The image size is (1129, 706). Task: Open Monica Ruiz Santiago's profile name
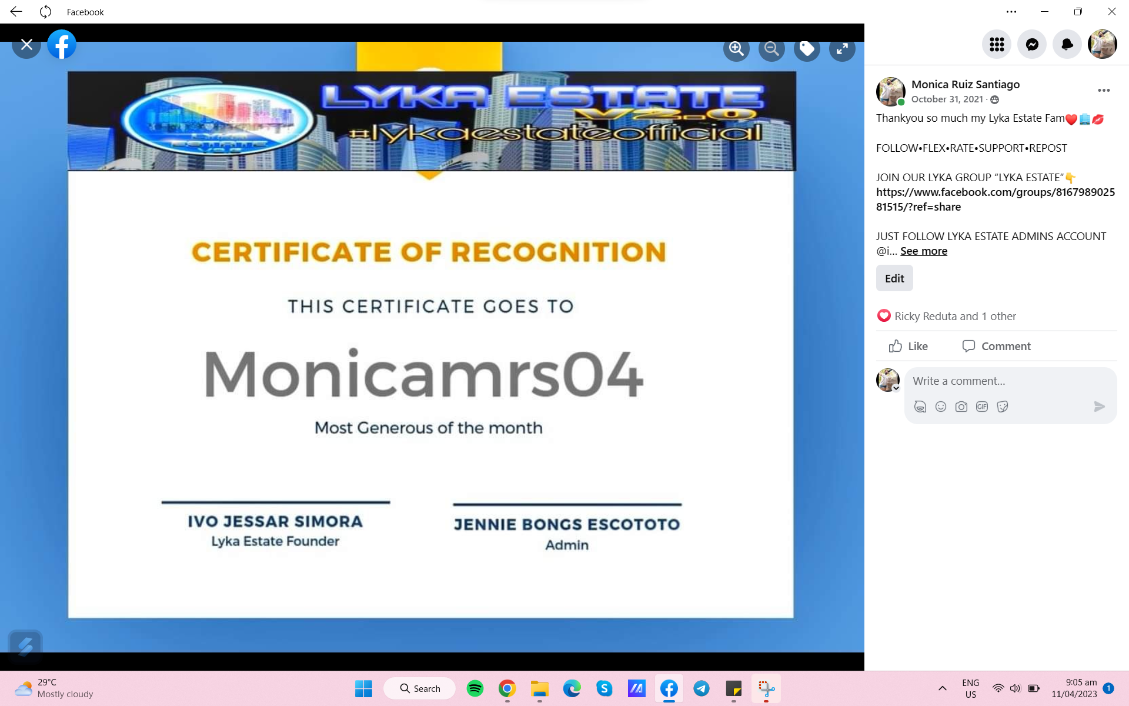966,85
